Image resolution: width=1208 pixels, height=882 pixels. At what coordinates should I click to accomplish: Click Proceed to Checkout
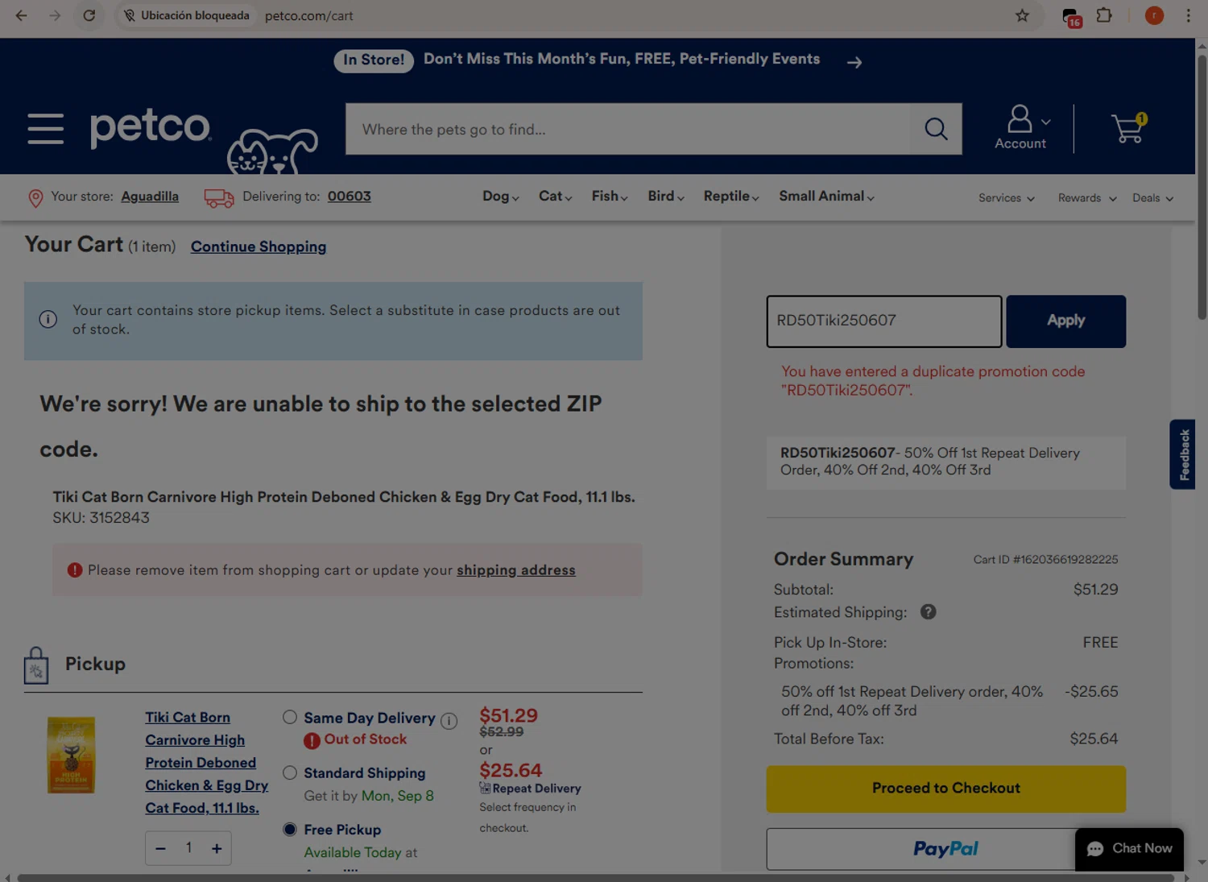946,789
